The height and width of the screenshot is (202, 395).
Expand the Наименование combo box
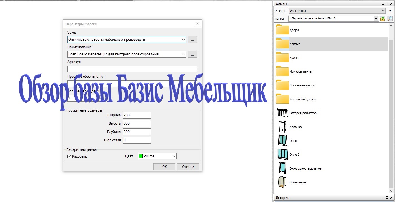pyautogui.click(x=183, y=54)
